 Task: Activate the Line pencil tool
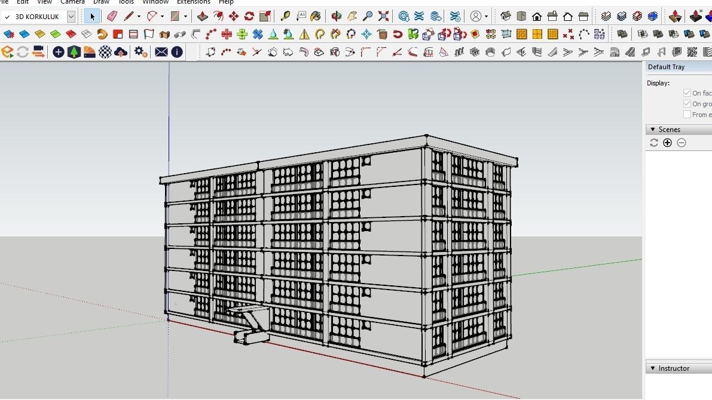pyautogui.click(x=129, y=17)
